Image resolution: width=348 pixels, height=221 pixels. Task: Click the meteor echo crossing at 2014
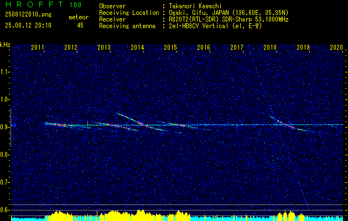(144, 125)
